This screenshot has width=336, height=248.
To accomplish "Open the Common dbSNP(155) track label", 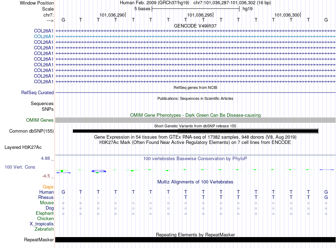I will 31,131.
